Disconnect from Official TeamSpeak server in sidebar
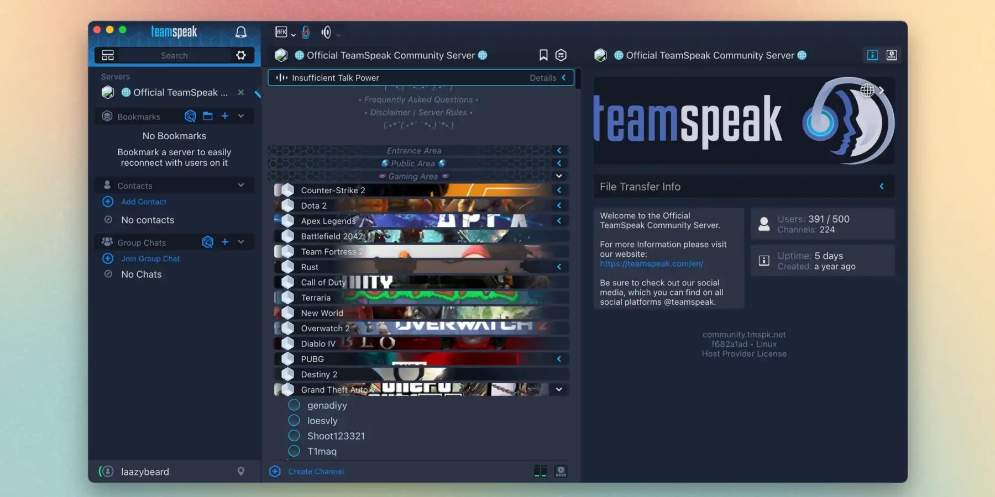995x497 pixels. click(x=240, y=92)
